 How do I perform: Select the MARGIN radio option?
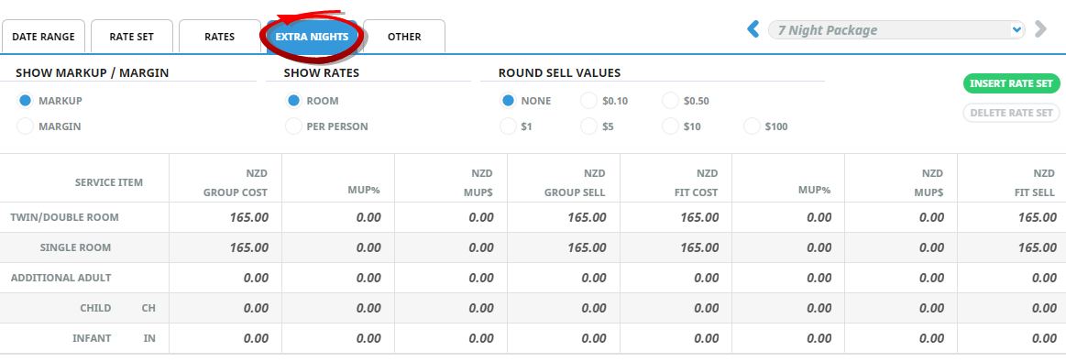coord(25,126)
